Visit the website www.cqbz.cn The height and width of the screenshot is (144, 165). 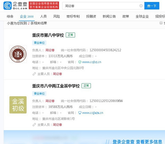coord(91,62)
